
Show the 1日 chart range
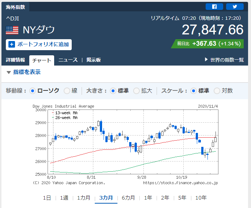[x=47, y=198]
